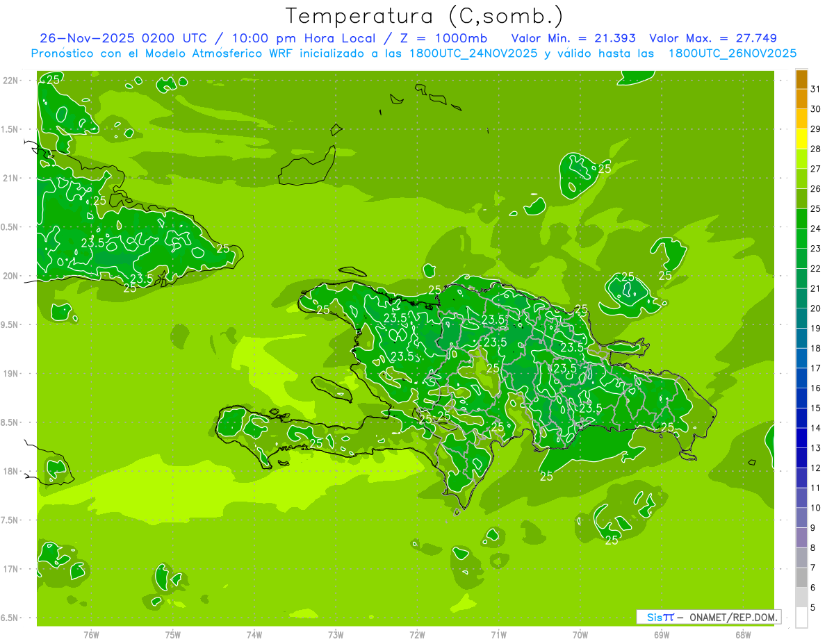This screenshot has width=834, height=644.
Task: Click the '19N' latitude axis label
Action: [x=10, y=374]
